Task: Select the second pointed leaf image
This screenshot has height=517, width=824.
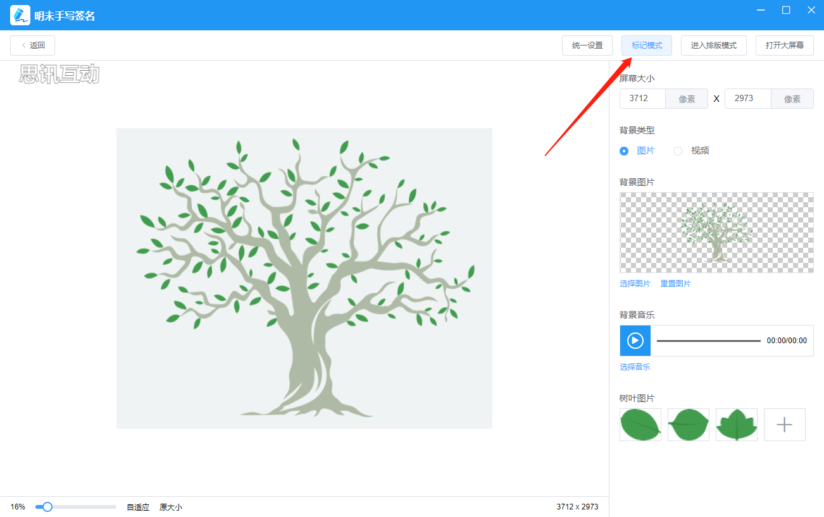Action: 688,425
